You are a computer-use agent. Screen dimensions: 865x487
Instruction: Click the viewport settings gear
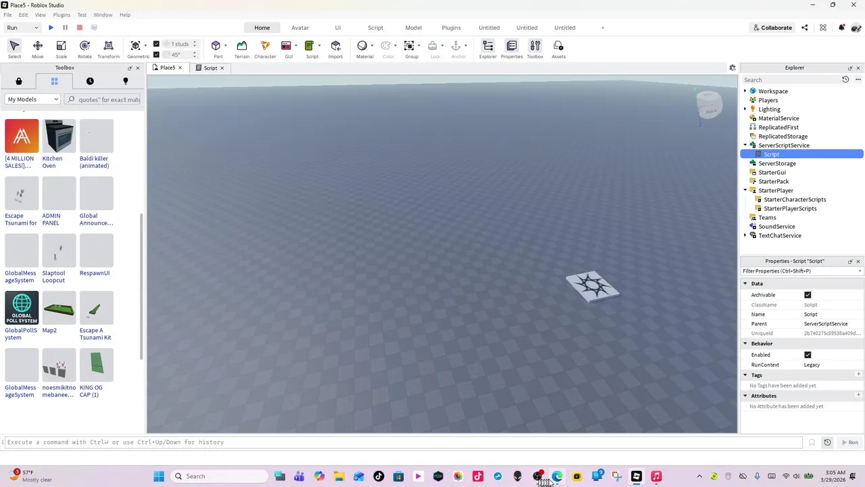(x=732, y=68)
